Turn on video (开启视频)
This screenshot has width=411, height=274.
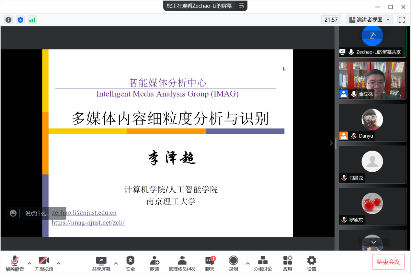click(x=44, y=263)
